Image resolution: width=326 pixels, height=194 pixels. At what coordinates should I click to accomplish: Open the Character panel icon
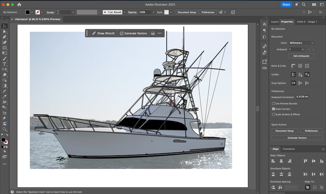click(264, 24)
